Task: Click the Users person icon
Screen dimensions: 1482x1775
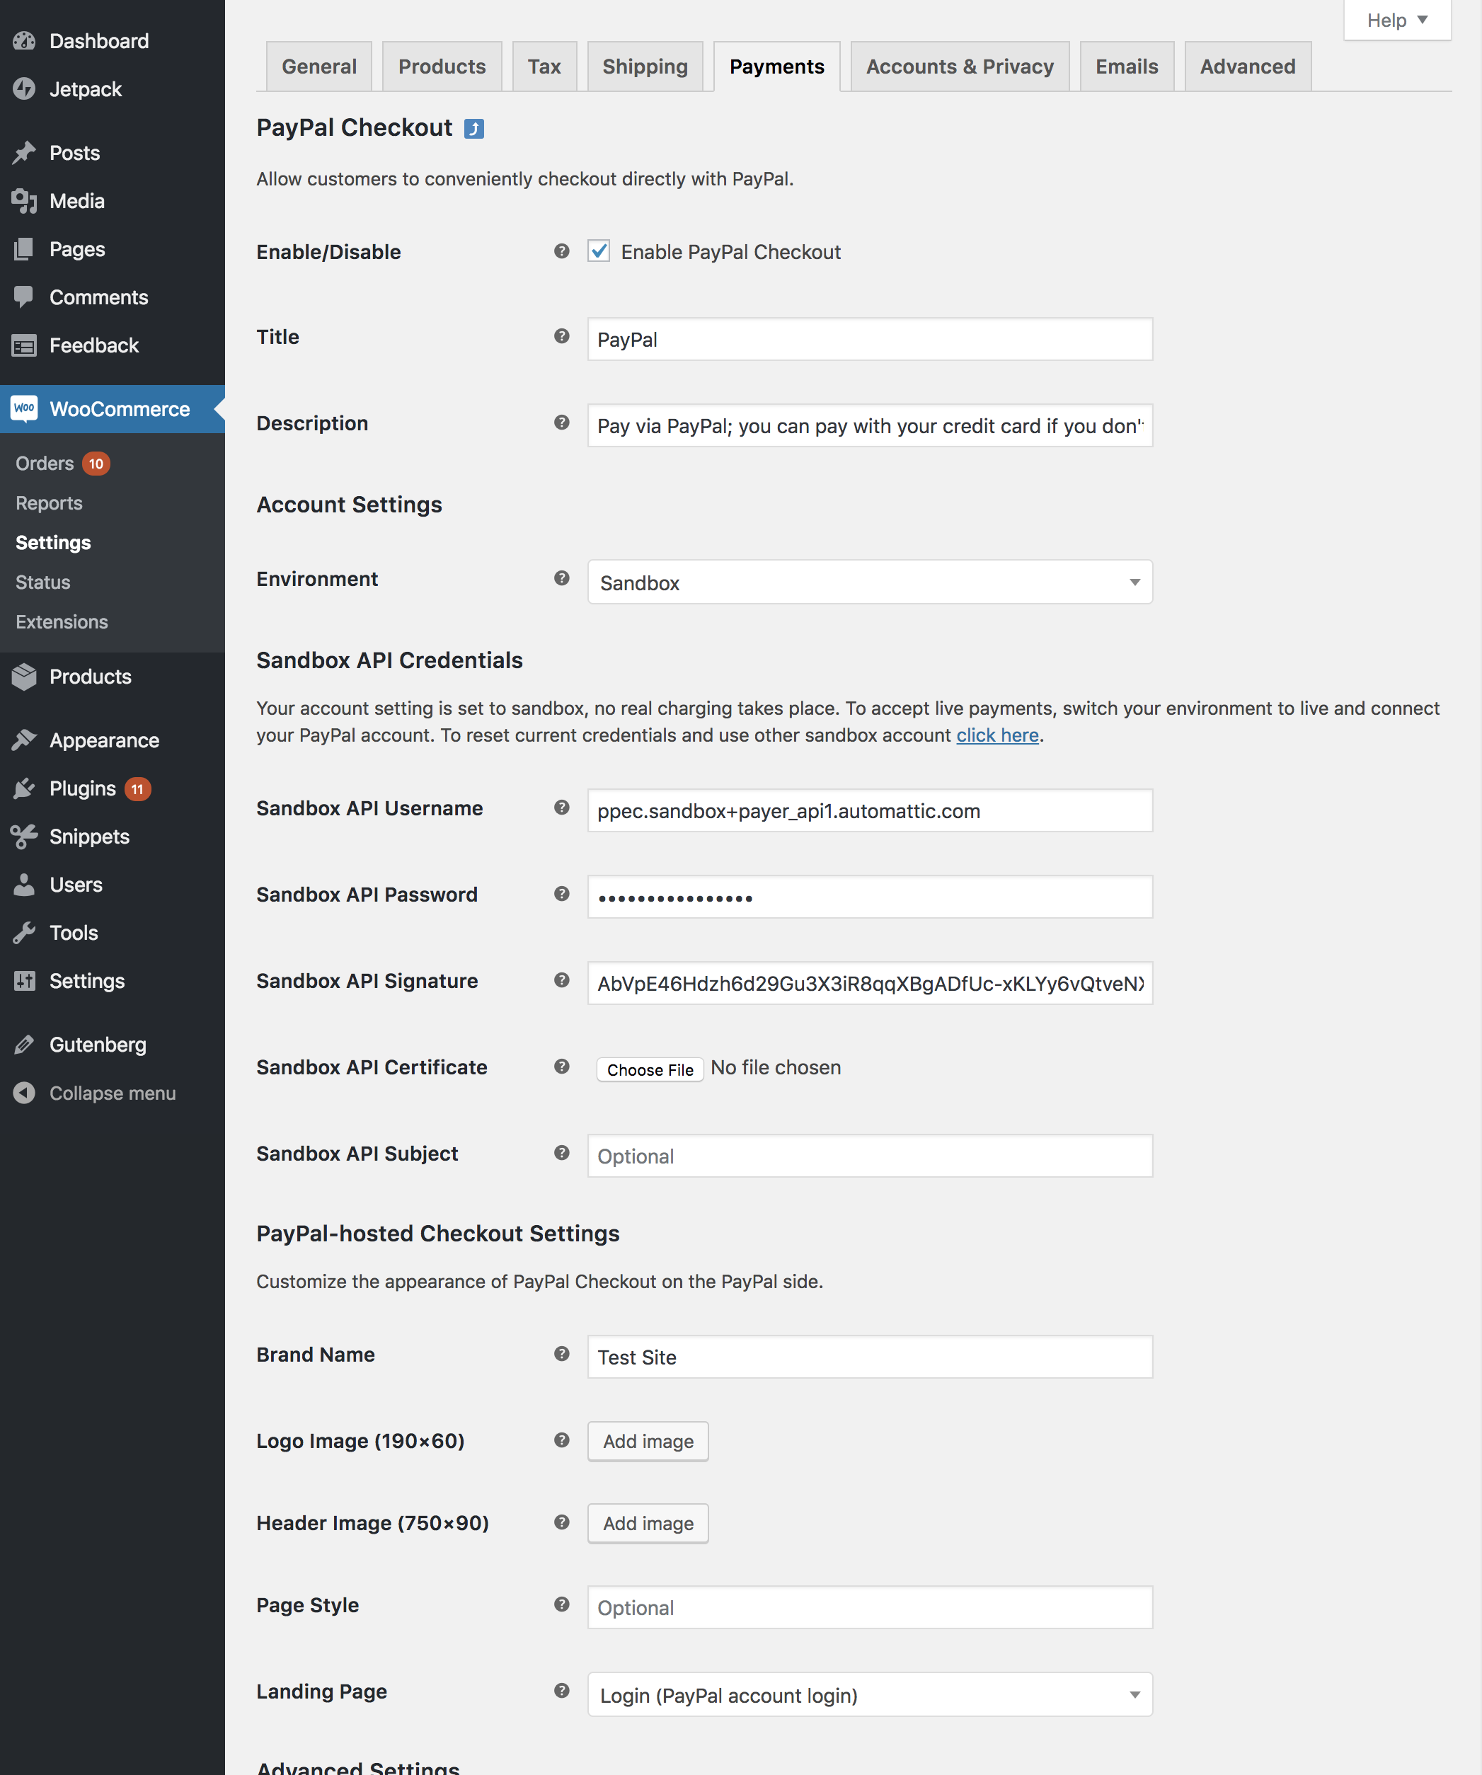Action: click(25, 885)
